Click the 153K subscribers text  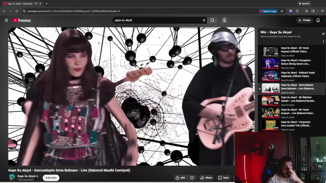point(25,180)
